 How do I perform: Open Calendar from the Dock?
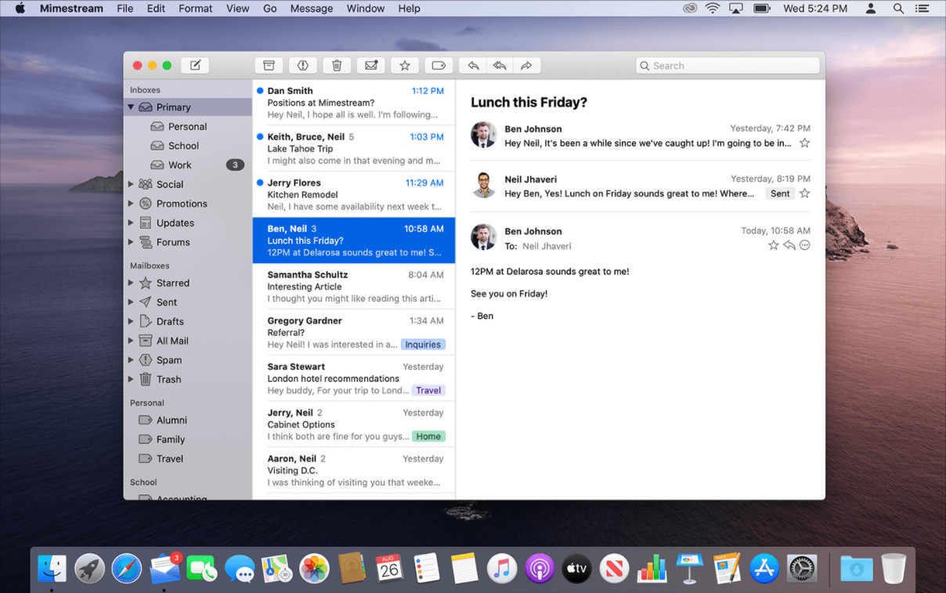(389, 569)
